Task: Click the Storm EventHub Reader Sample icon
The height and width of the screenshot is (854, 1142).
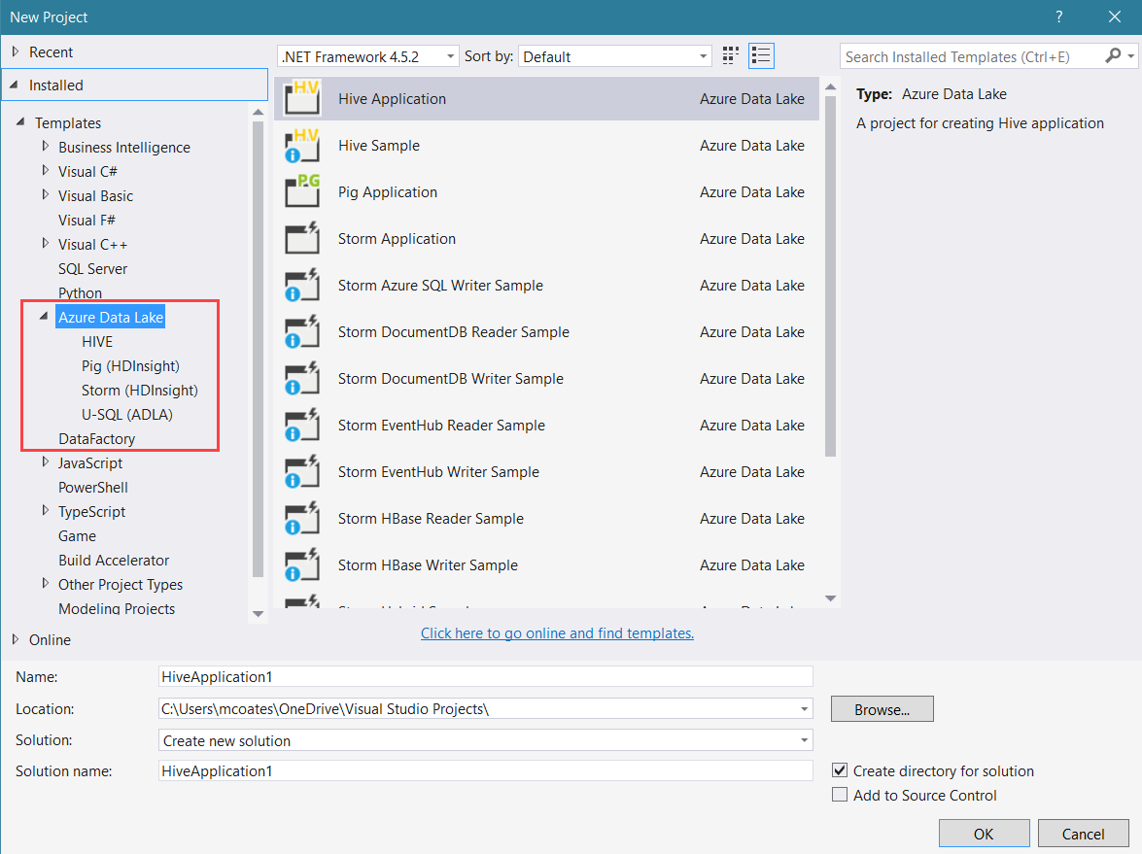Action: (302, 426)
